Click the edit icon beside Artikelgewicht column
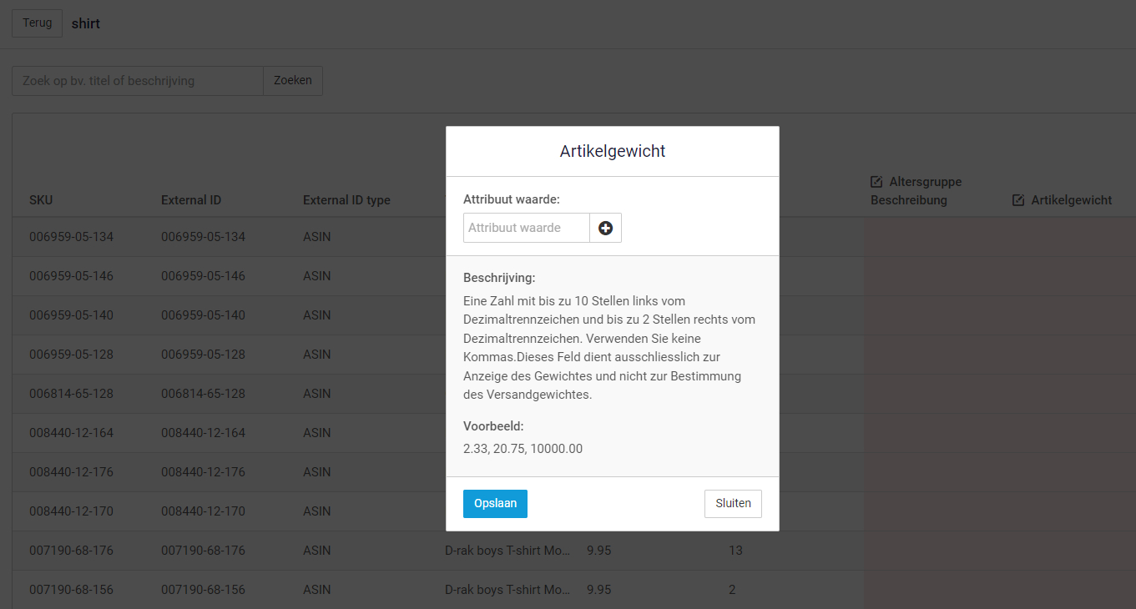 point(1018,200)
